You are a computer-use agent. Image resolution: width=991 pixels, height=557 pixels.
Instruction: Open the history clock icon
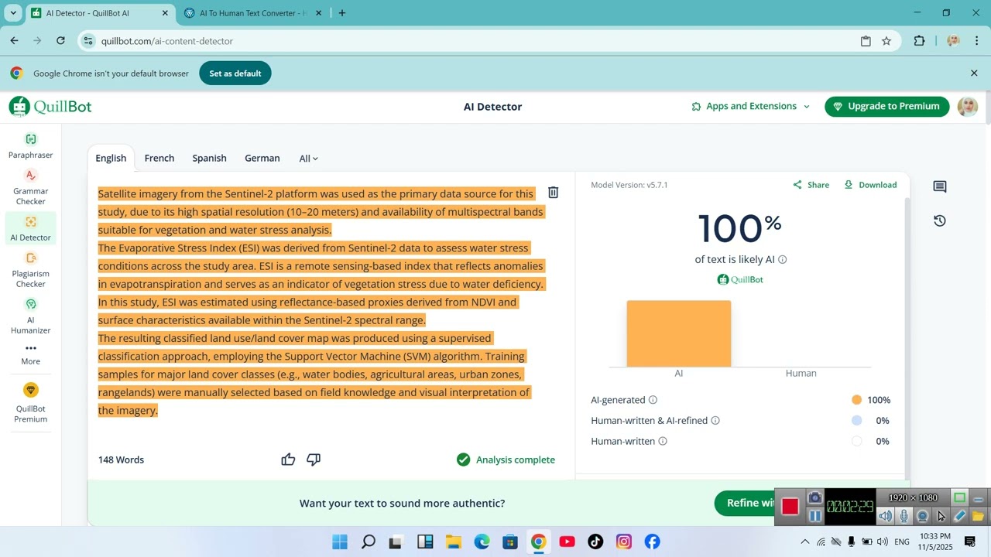tap(940, 220)
